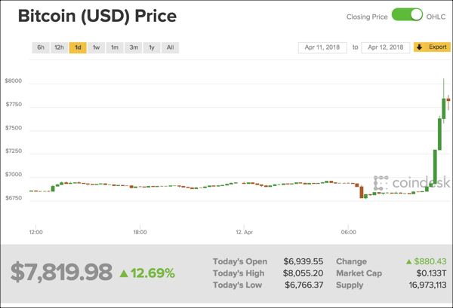Toggle the Closing Price/OHLC switch
This screenshot has width=453, height=308.
coord(407,15)
